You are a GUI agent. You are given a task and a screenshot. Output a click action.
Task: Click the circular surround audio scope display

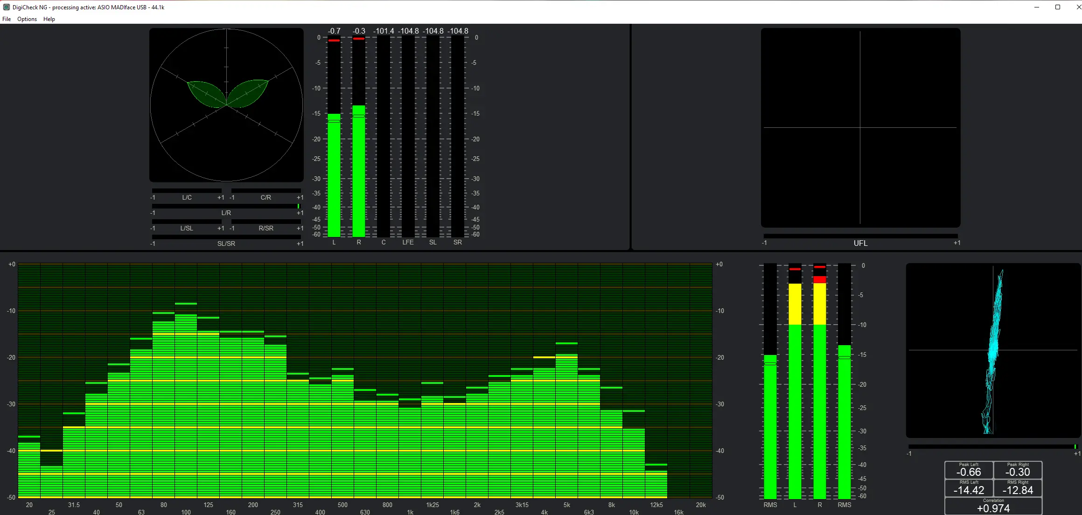[x=226, y=105]
